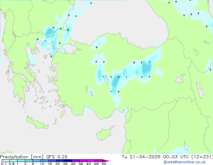The width and height of the screenshot is (213, 165).
Task: Click the 0.1–0.5 mm legend color swatch
Action: pos(6,161)
